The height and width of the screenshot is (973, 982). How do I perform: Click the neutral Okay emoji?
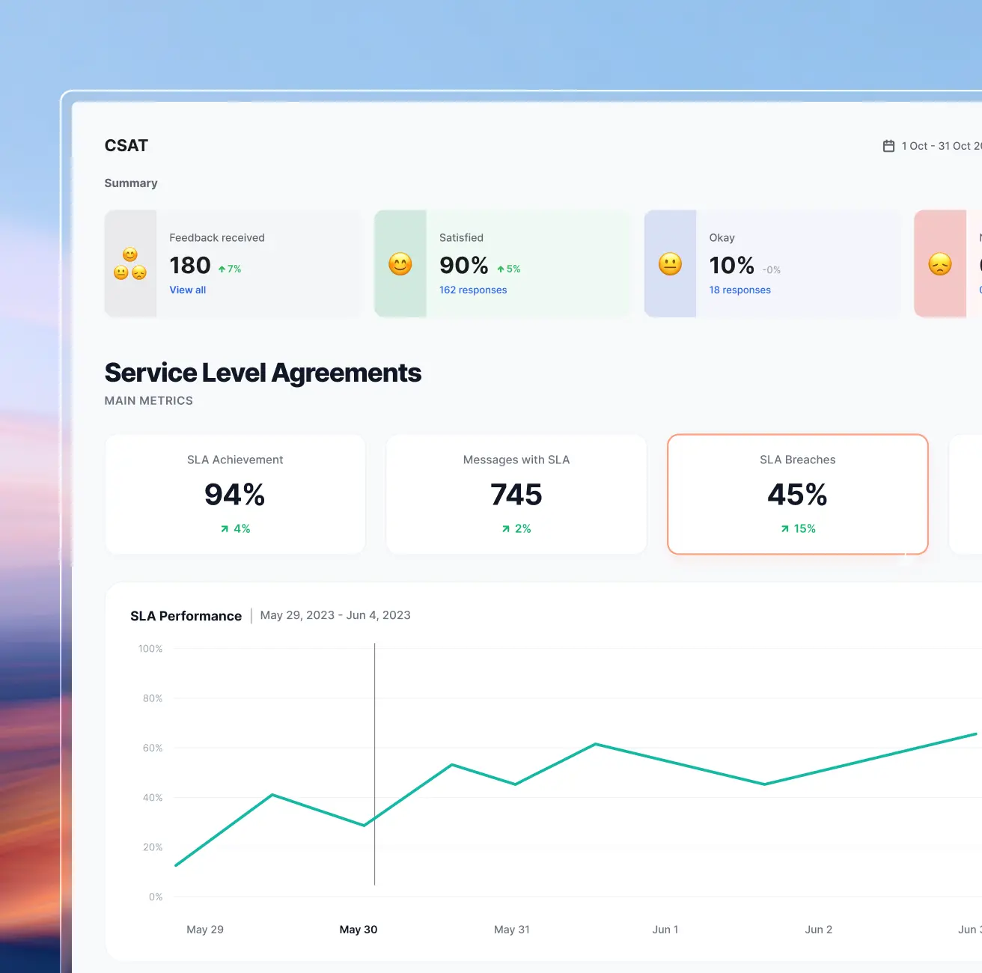pyautogui.click(x=670, y=263)
